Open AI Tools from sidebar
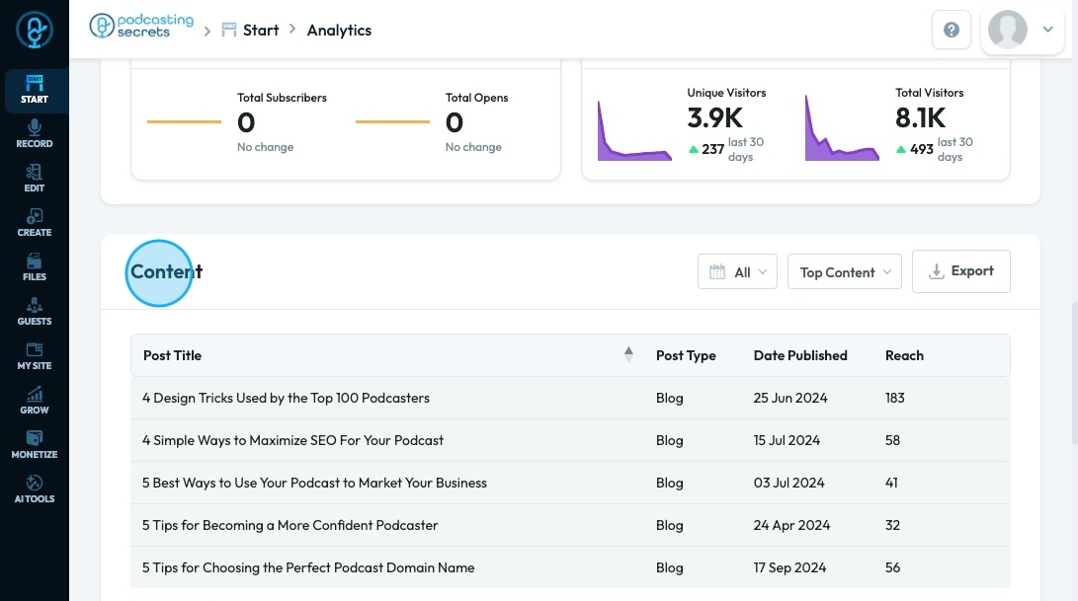 (x=35, y=489)
